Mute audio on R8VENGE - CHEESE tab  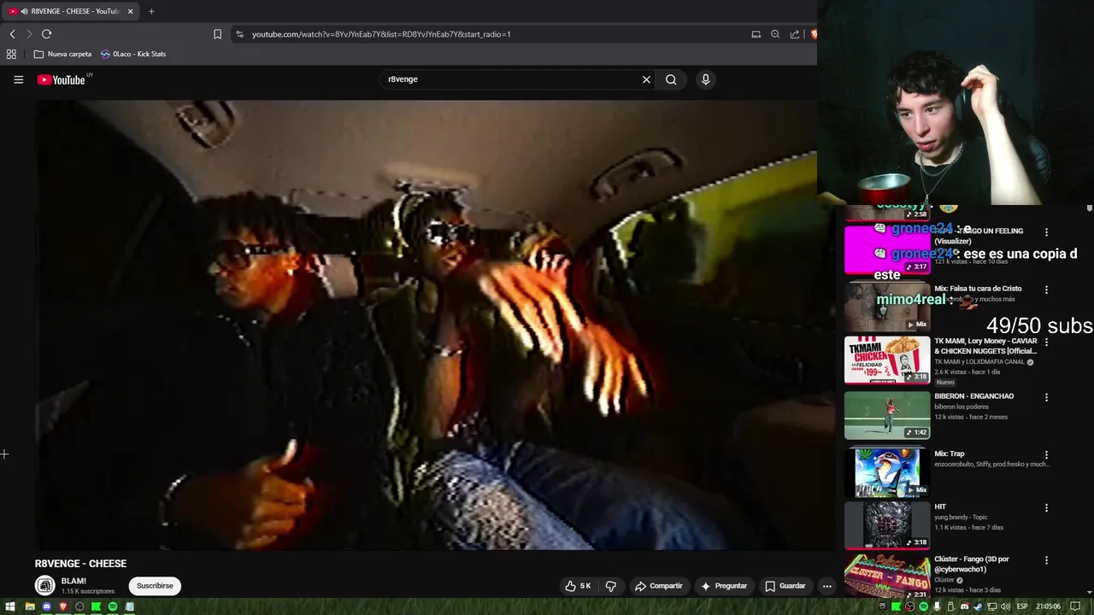pyautogui.click(x=24, y=11)
